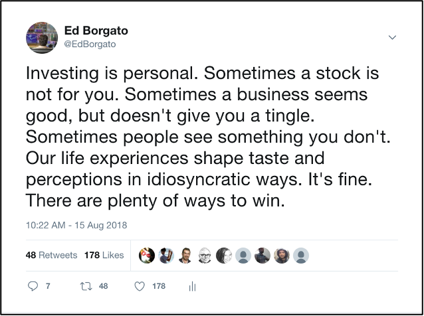Click the retweet arrows icon
This screenshot has width=424, height=316.
click(86, 286)
